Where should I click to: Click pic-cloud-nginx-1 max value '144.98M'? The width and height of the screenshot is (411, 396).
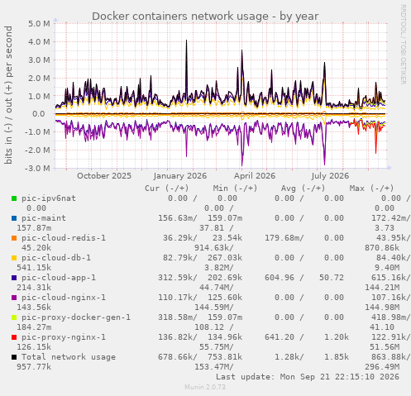pos(382,308)
